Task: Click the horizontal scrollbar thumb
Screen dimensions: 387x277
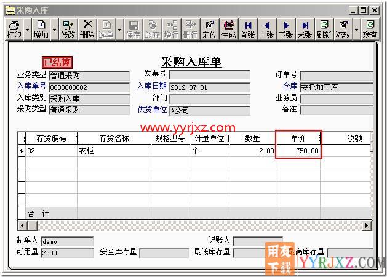Action: tap(33, 225)
